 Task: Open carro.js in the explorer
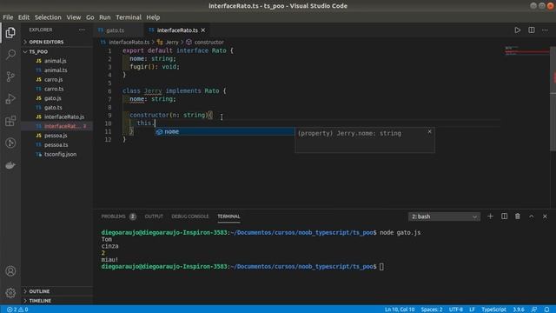coord(56,79)
